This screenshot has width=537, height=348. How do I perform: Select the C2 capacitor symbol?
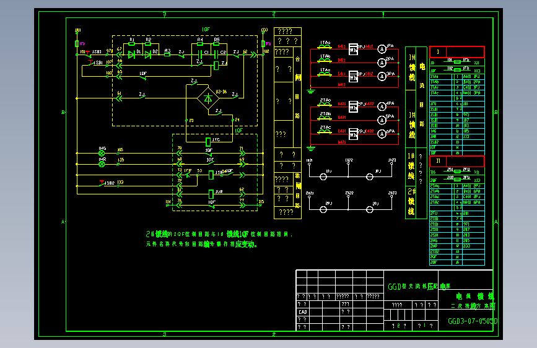click(216, 54)
